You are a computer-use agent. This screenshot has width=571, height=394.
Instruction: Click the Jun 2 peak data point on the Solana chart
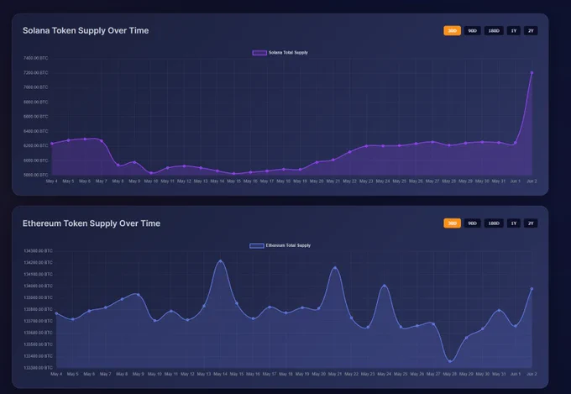[532, 73]
